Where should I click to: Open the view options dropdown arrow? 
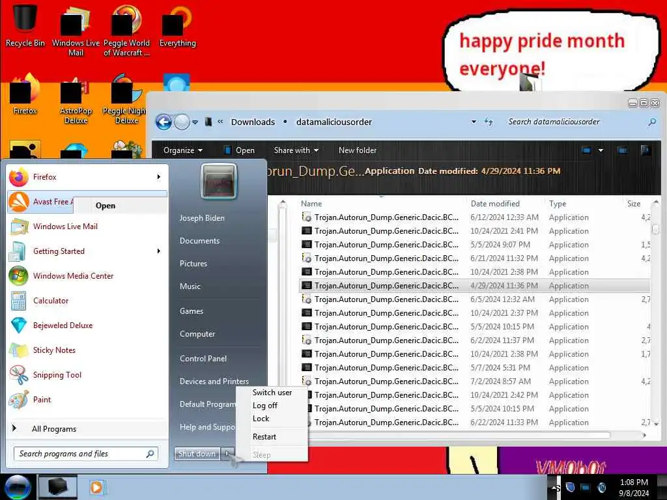click(601, 150)
